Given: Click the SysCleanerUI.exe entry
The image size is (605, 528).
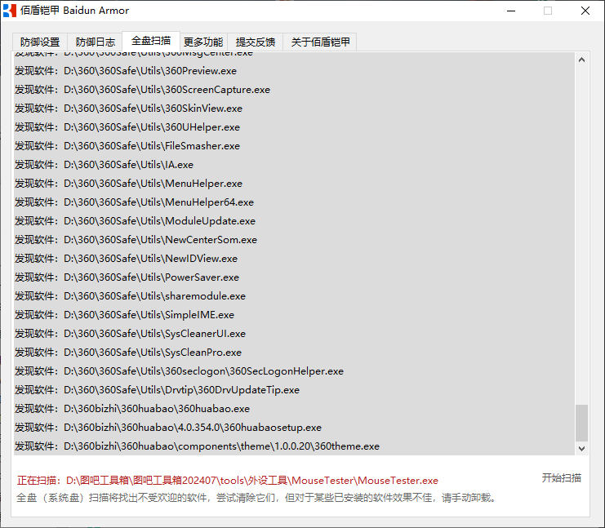Looking at the screenshot, I should 294,334.
